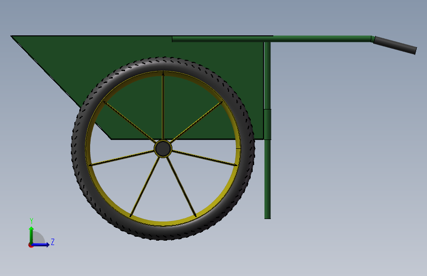This screenshot has width=427, height=276.
Task: Click the "Z" axis label text
Action: [x=53, y=242]
